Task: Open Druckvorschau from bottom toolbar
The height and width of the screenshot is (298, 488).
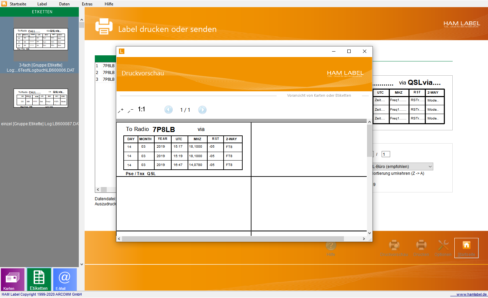Action: [394, 248]
